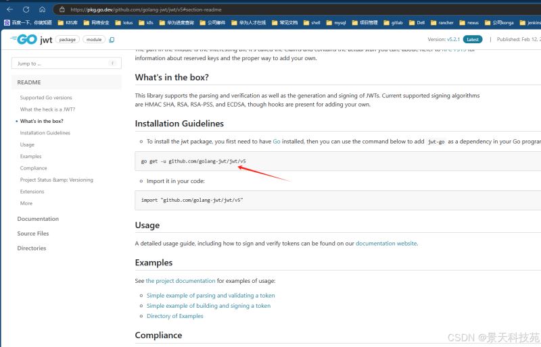This screenshot has height=347, width=541.
Task: Open the browser home page
Action: click(42, 9)
